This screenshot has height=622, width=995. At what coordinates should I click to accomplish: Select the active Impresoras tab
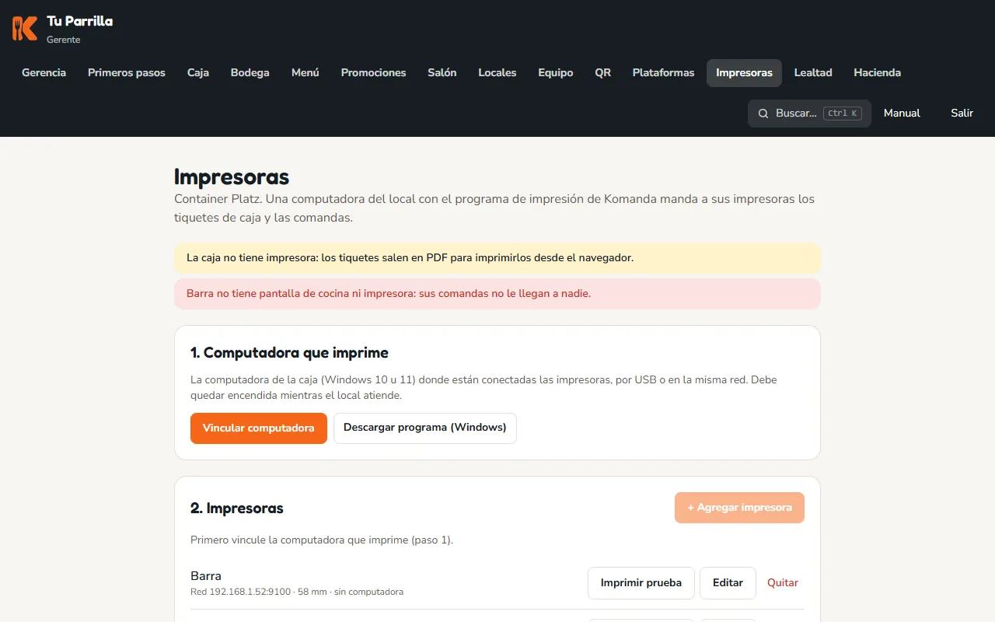[x=745, y=73]
